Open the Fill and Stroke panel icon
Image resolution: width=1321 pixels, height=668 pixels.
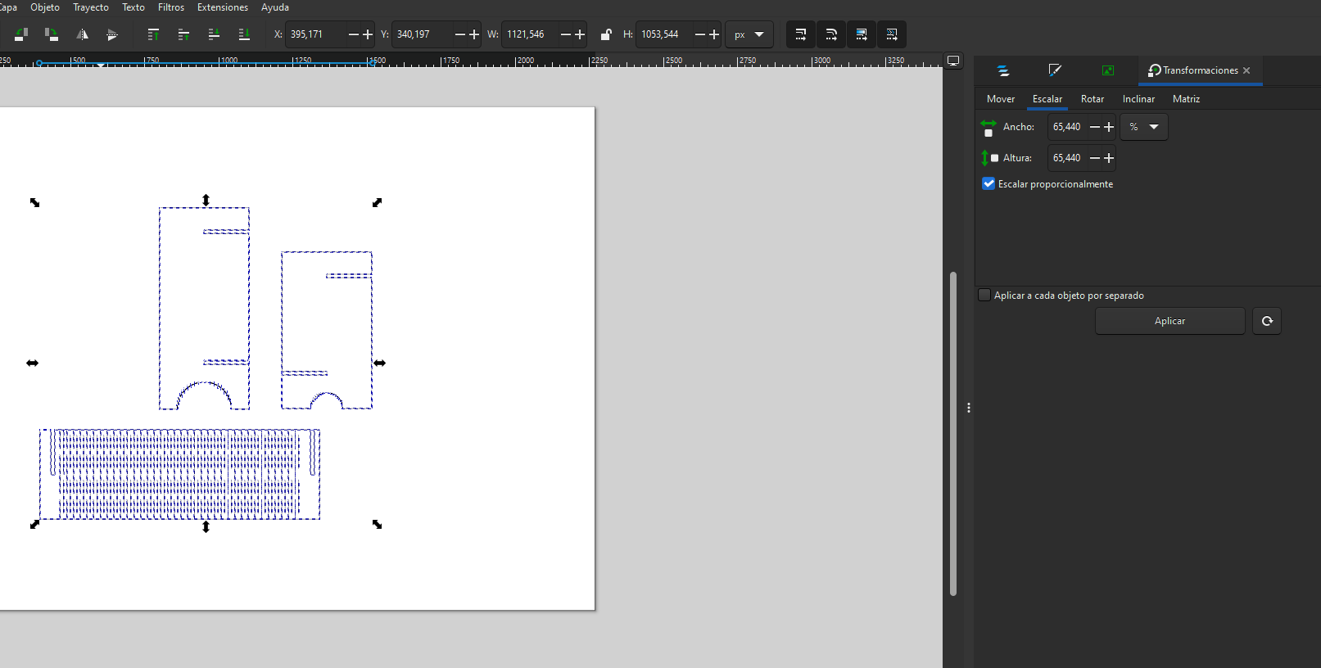click(x=1055, y=70)
